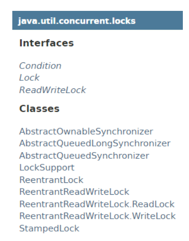View documentation for the italic Lock entry
Viewport: 189px width, 241px height.
point(29,77)
